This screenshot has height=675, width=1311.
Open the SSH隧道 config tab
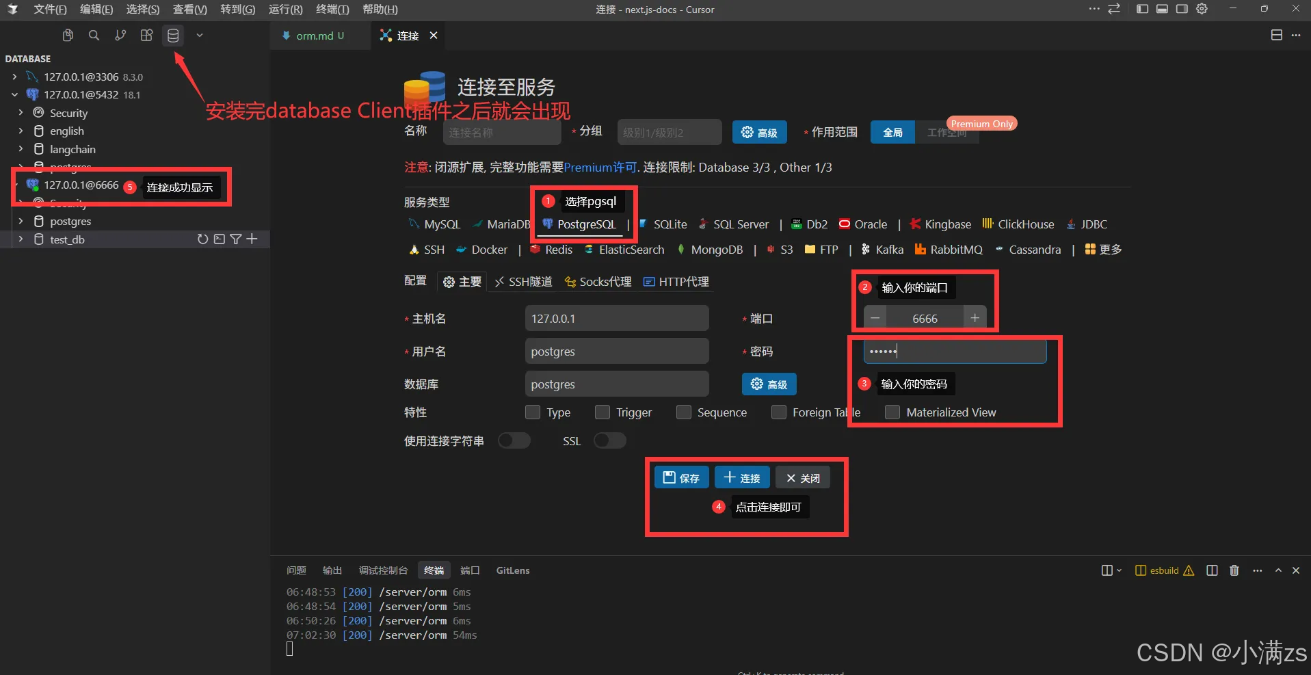(523, 282)
